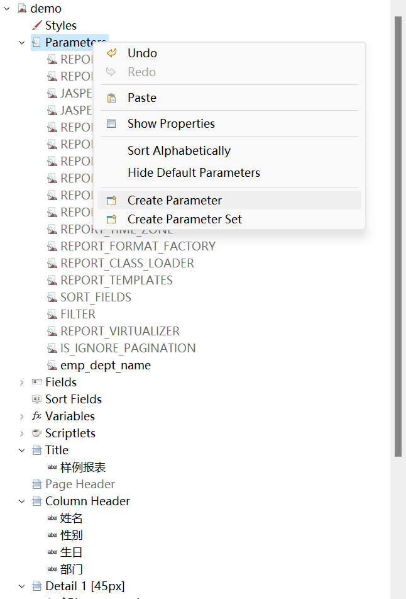Click the emp_dept_name parameter icon
This screenshot has width=406, height=599.
pos(52,366)
